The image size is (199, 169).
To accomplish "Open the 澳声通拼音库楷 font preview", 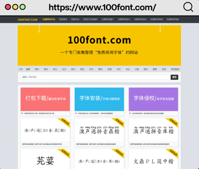I will [x=153, y=130].
